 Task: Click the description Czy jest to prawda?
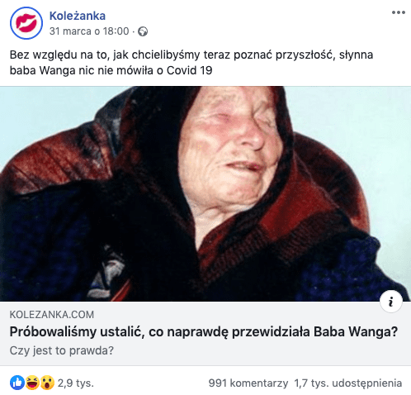62,350
